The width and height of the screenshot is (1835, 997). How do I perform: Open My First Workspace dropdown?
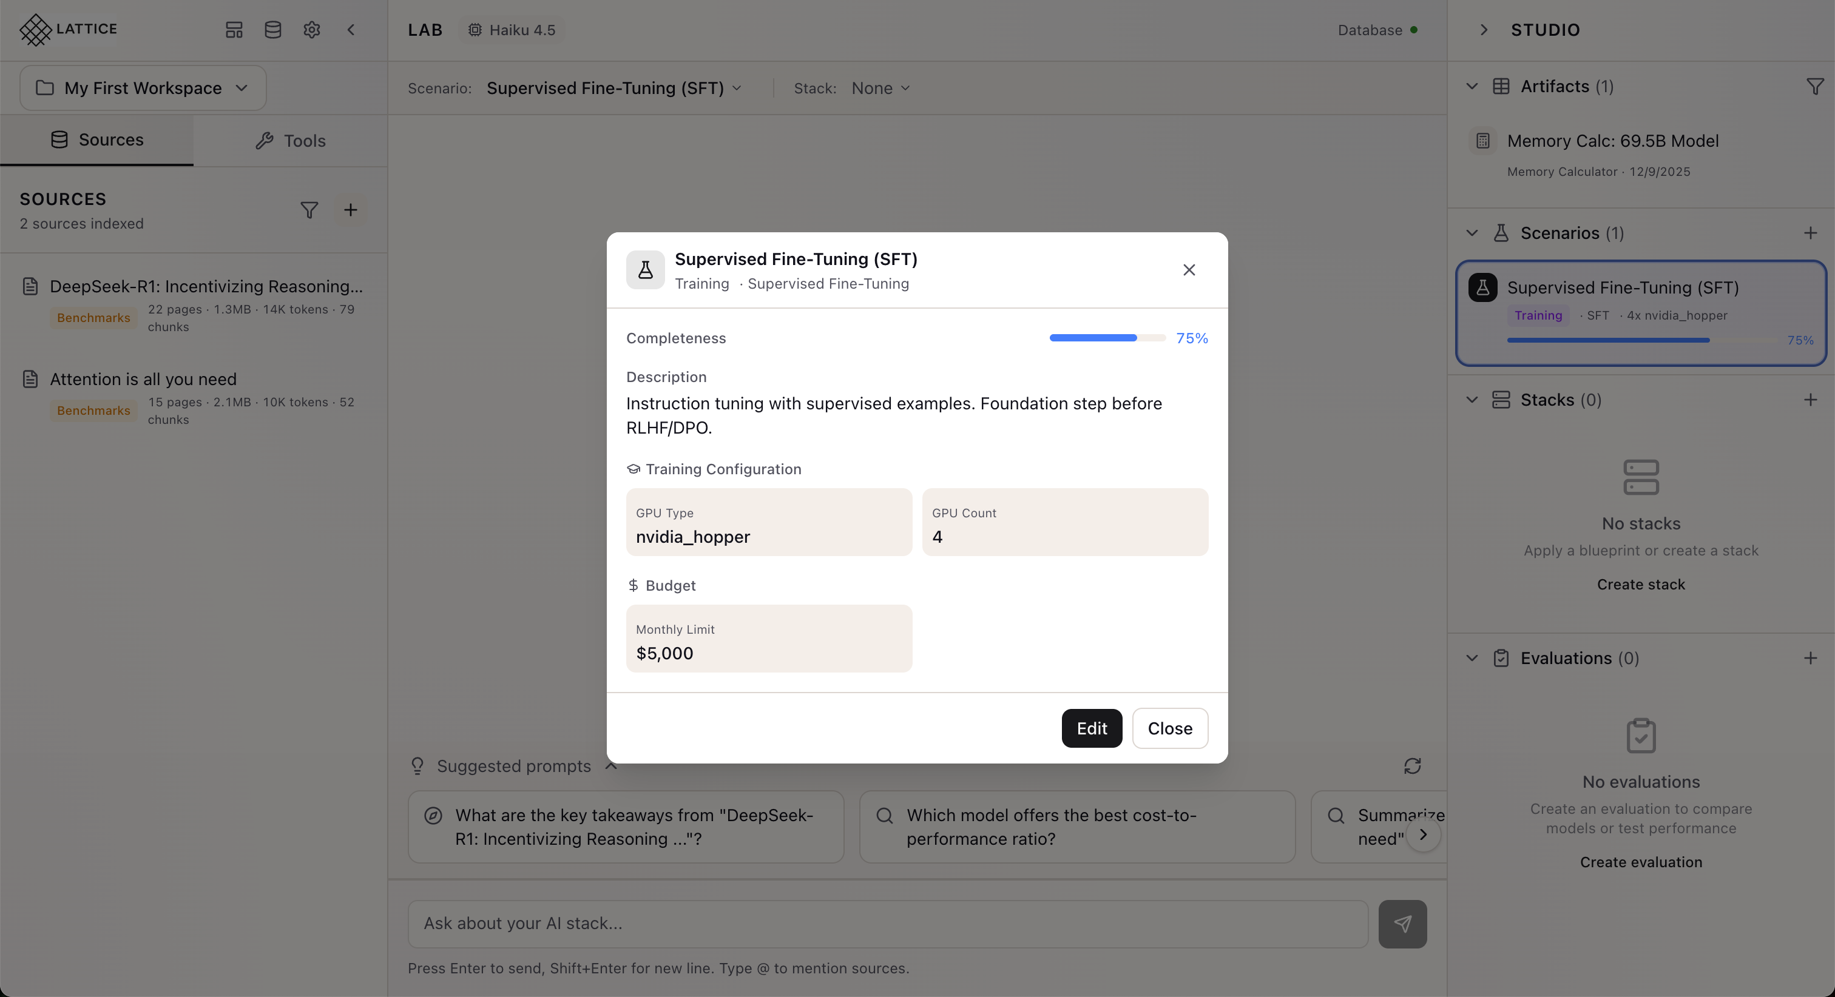click(x=143, y=87)
